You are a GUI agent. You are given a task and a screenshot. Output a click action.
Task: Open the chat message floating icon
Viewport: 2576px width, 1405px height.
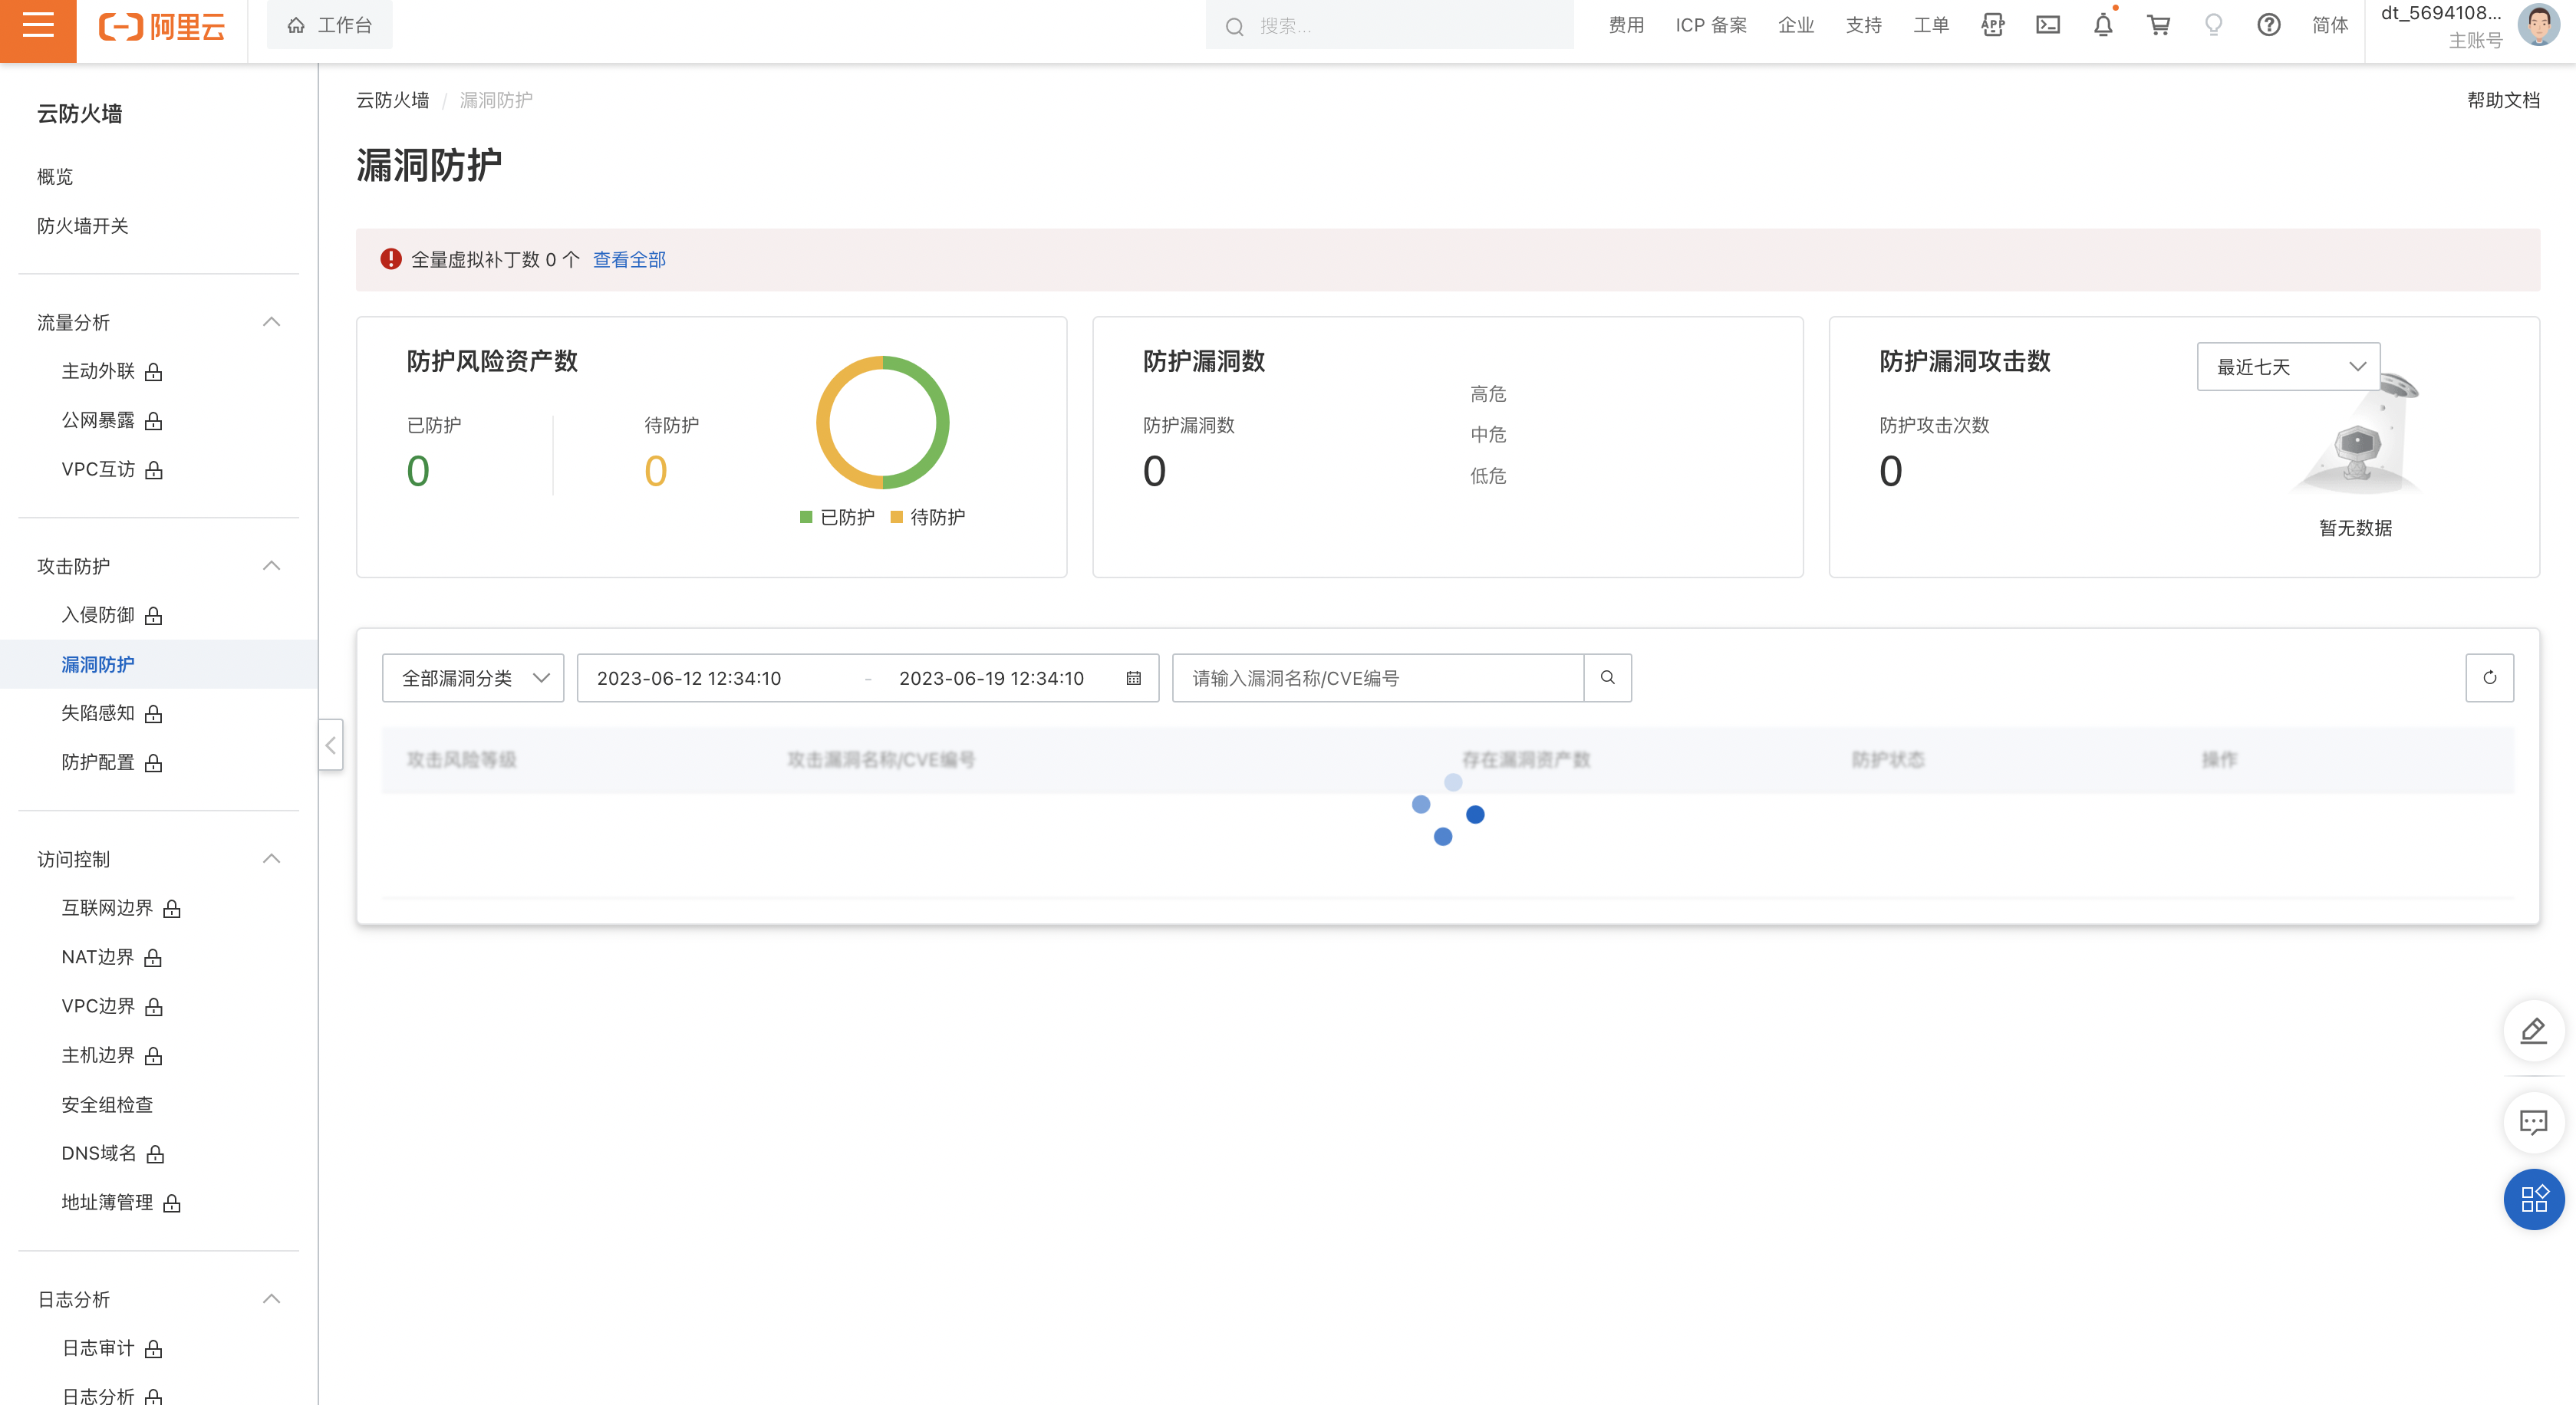pos(2534,1122)
